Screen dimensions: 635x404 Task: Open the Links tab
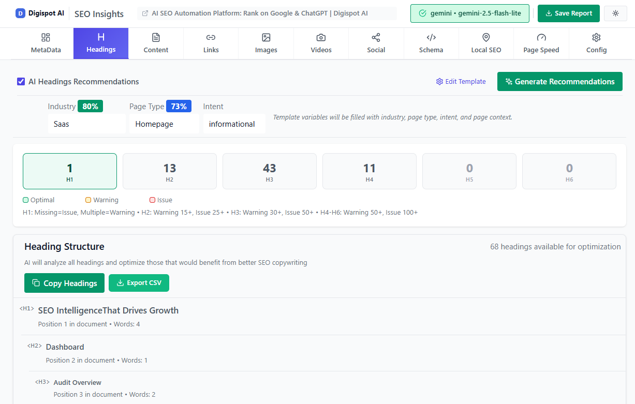click(211, 43)
